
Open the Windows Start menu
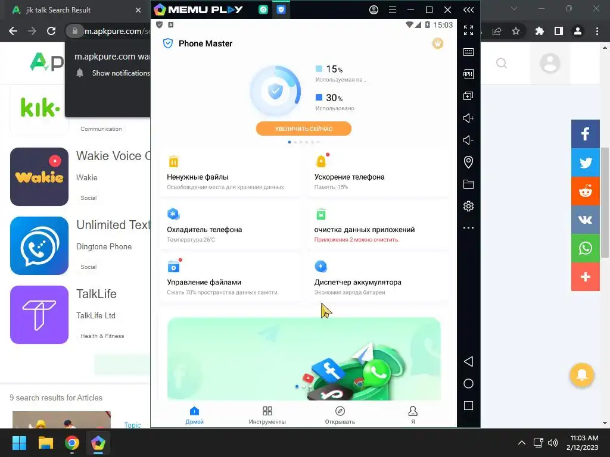19,443
